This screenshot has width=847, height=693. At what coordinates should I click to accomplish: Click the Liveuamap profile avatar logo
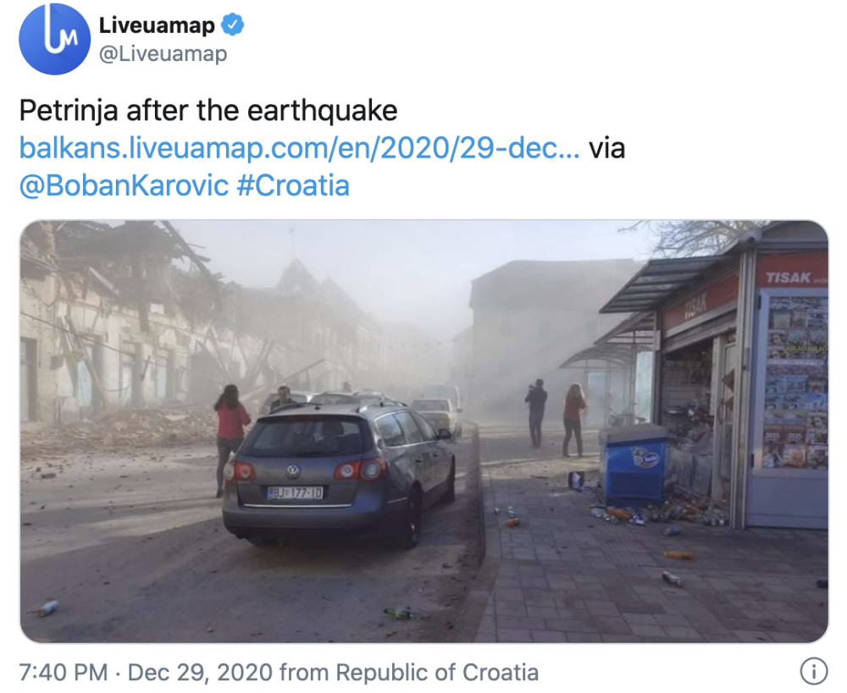(54, 39)
